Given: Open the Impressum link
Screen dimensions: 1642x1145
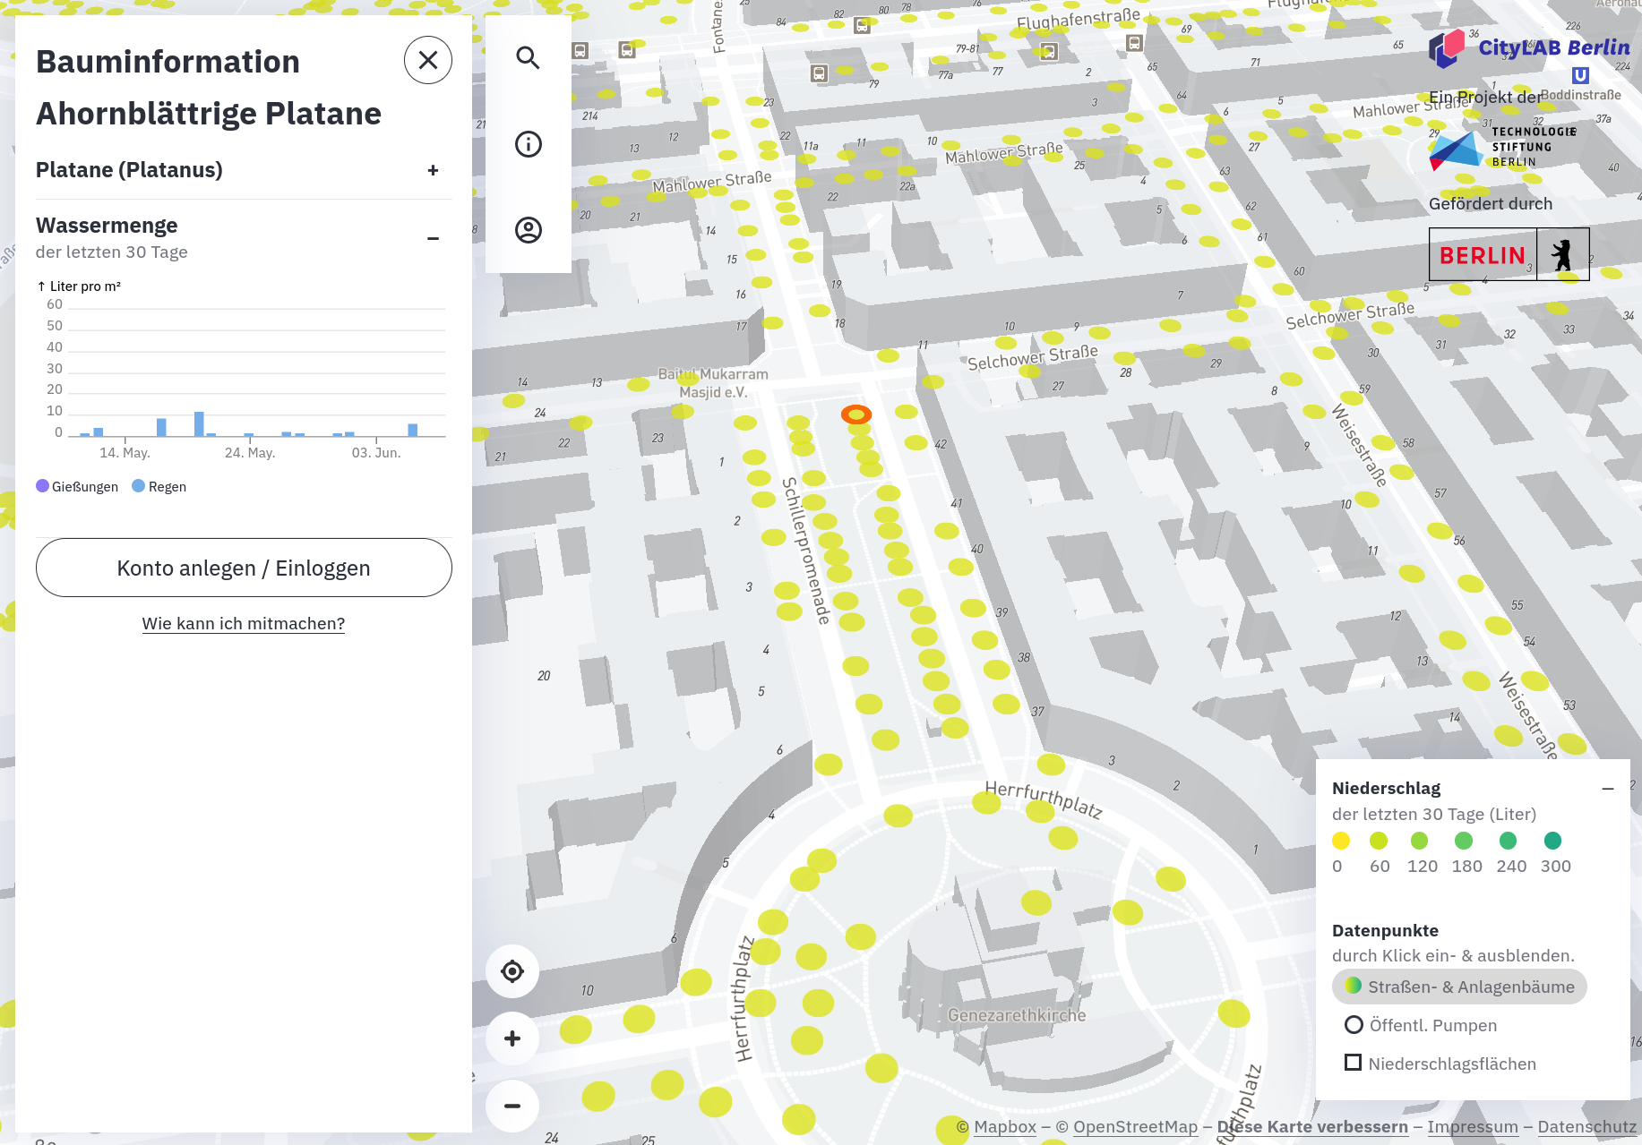Looking at the screenshot, I should pos(1473,1127).
